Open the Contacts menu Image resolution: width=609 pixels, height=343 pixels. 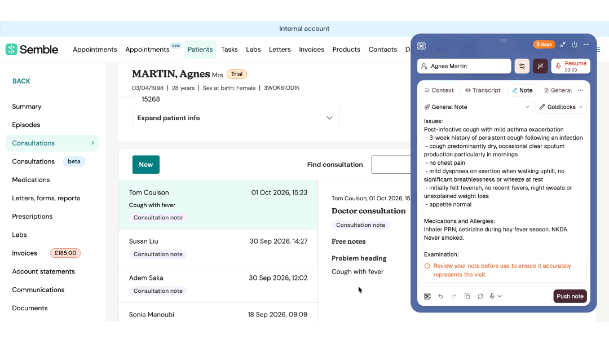coord(382,49)
